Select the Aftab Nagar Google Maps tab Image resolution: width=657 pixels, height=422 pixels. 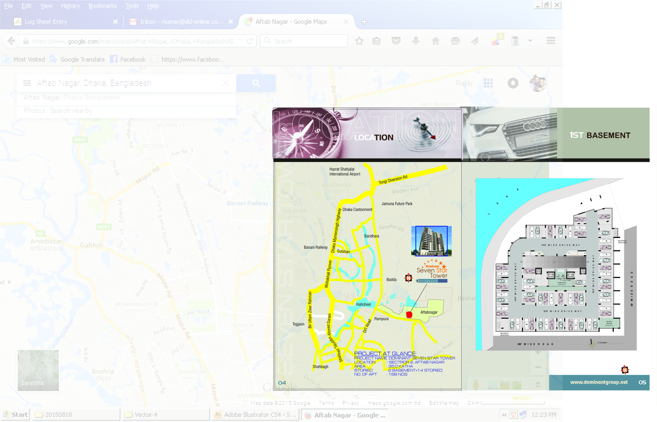(x=296, y=22)
